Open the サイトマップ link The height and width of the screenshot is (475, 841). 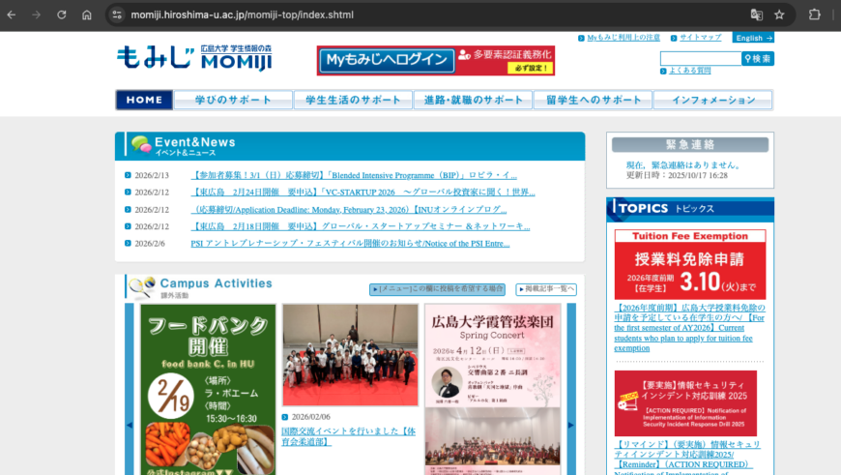point(700,38)
